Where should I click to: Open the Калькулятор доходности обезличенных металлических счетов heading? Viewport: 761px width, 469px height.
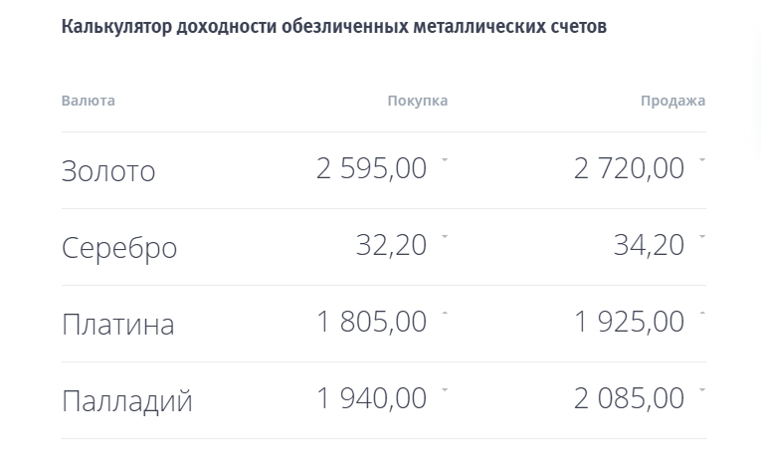point(334,27)
